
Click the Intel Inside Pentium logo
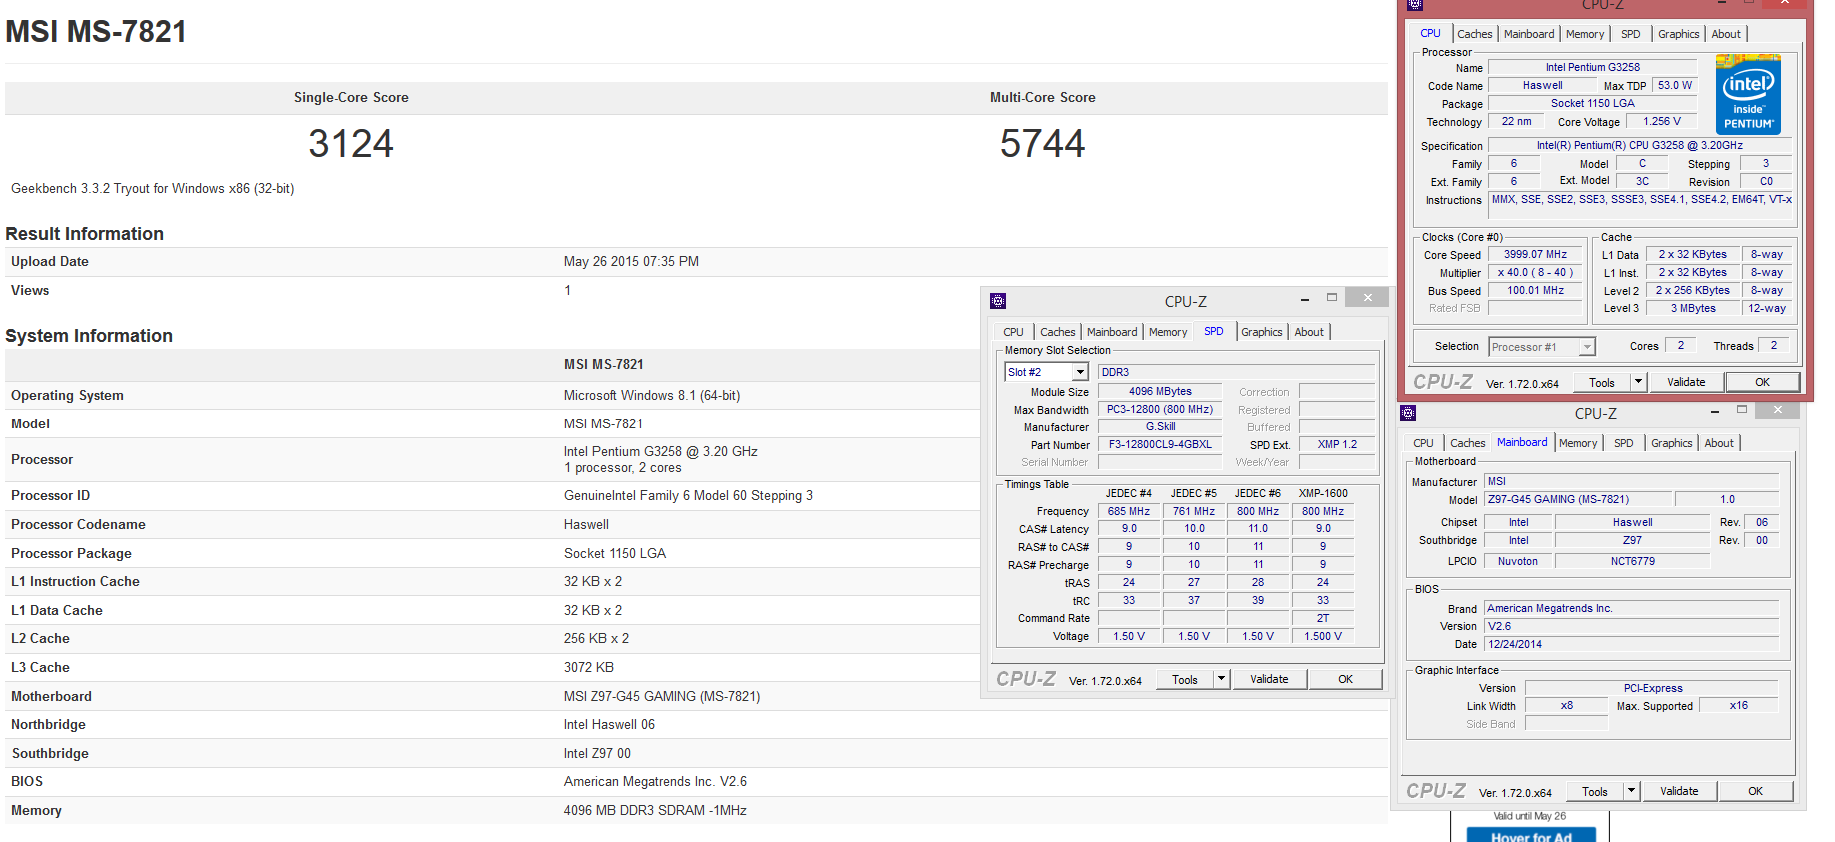pos(1748,95)
